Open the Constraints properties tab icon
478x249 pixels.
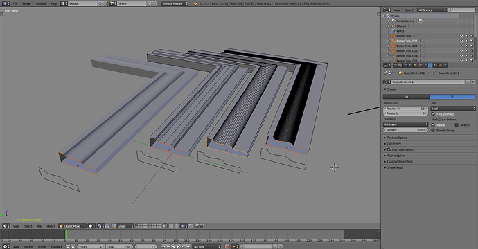(421, 65)
